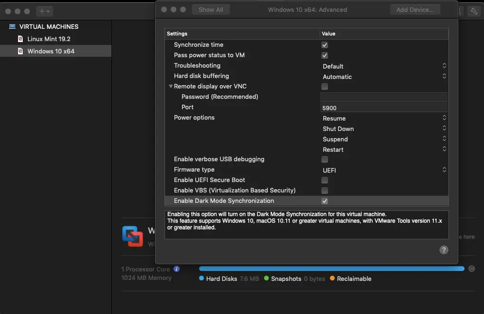Enable Remote display over VNC
The image size is (484, 314).
[325, 87]
